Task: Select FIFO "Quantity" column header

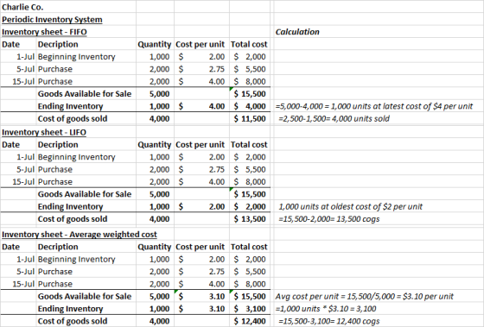Action: 155,44
